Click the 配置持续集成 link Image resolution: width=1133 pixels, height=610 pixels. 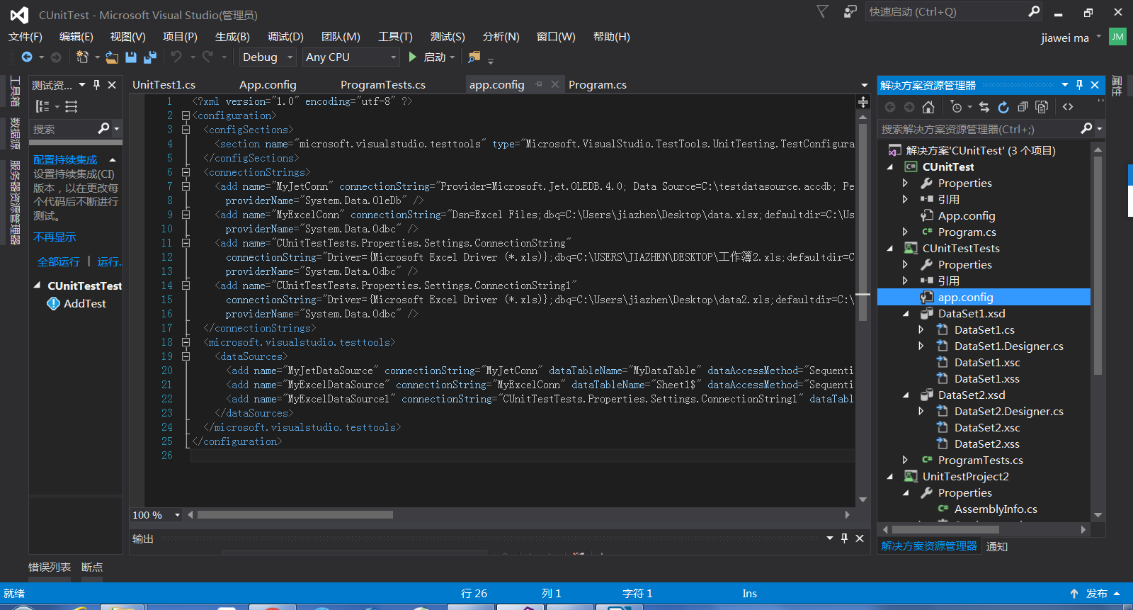coord(65,159)
